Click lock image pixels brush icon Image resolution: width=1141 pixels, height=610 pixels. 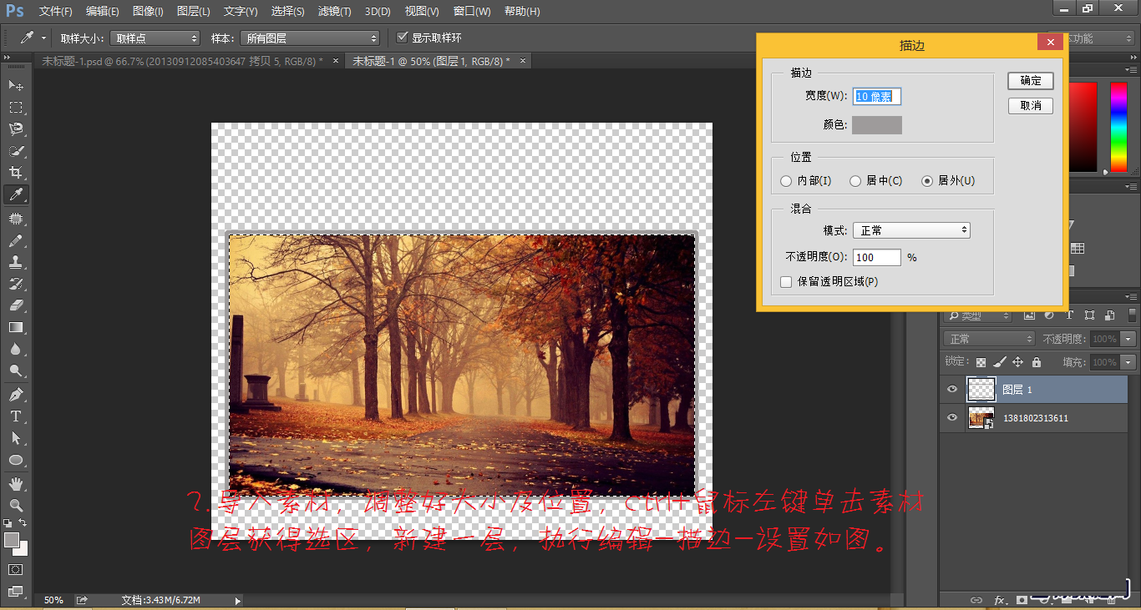tap(999, 362)
